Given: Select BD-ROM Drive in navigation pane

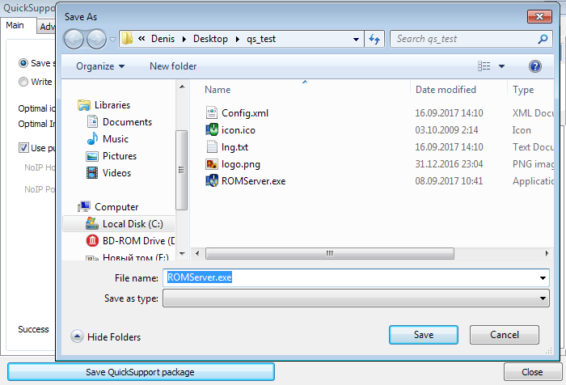Looking at the screenshot, I should tap(138, 241).
